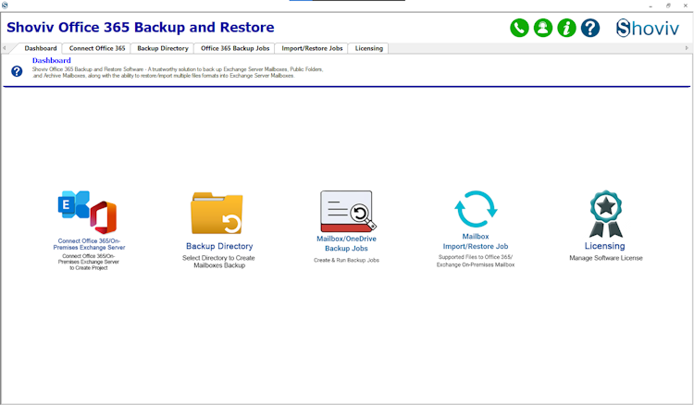Go to Office 365 Backup Jobs tab
Viewport: 694px width, 405px height.
point(235,48)
